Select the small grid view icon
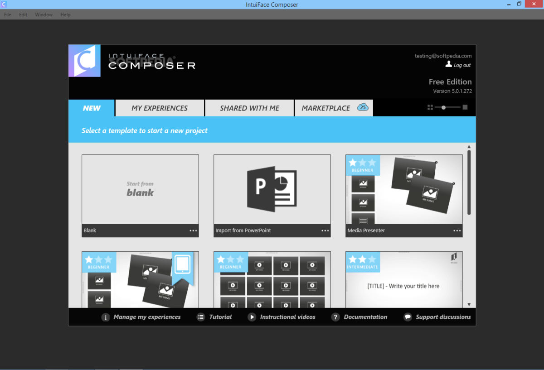This screenshot has height=370, width=544. (430, 107)
